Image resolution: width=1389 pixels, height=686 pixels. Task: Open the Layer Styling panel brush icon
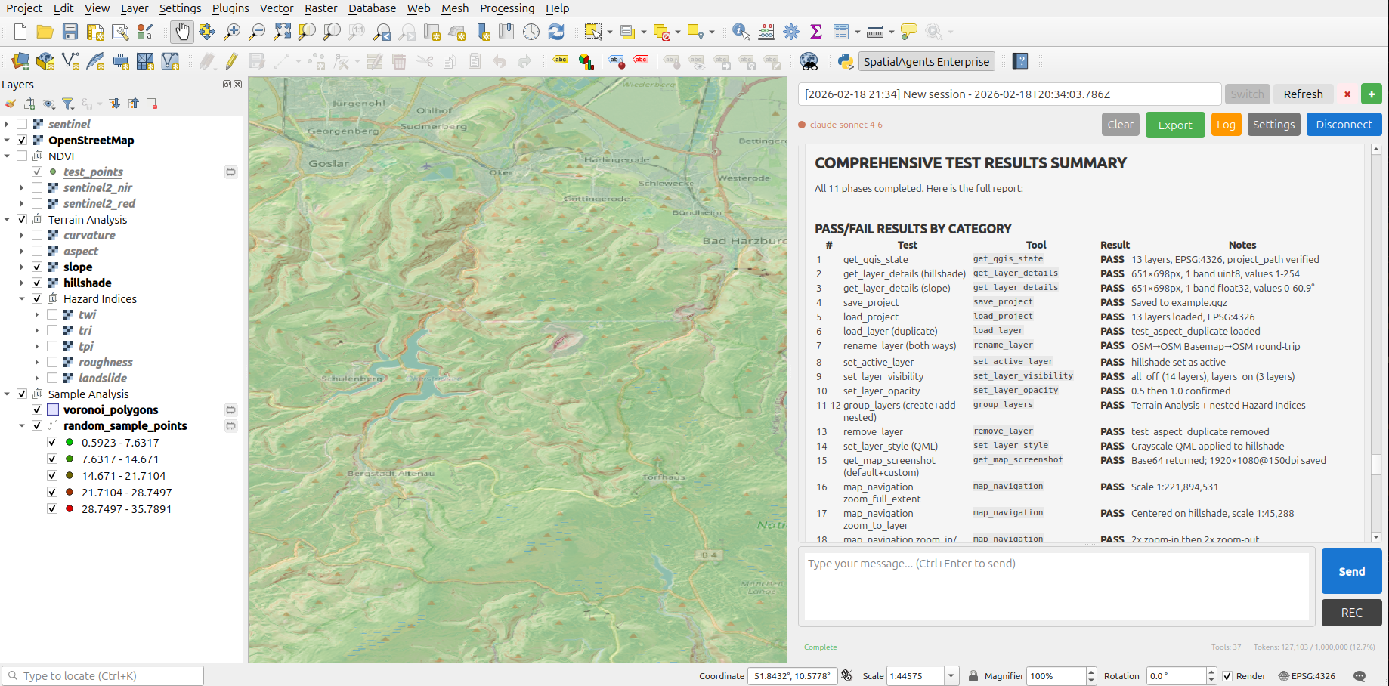[11, 104]
